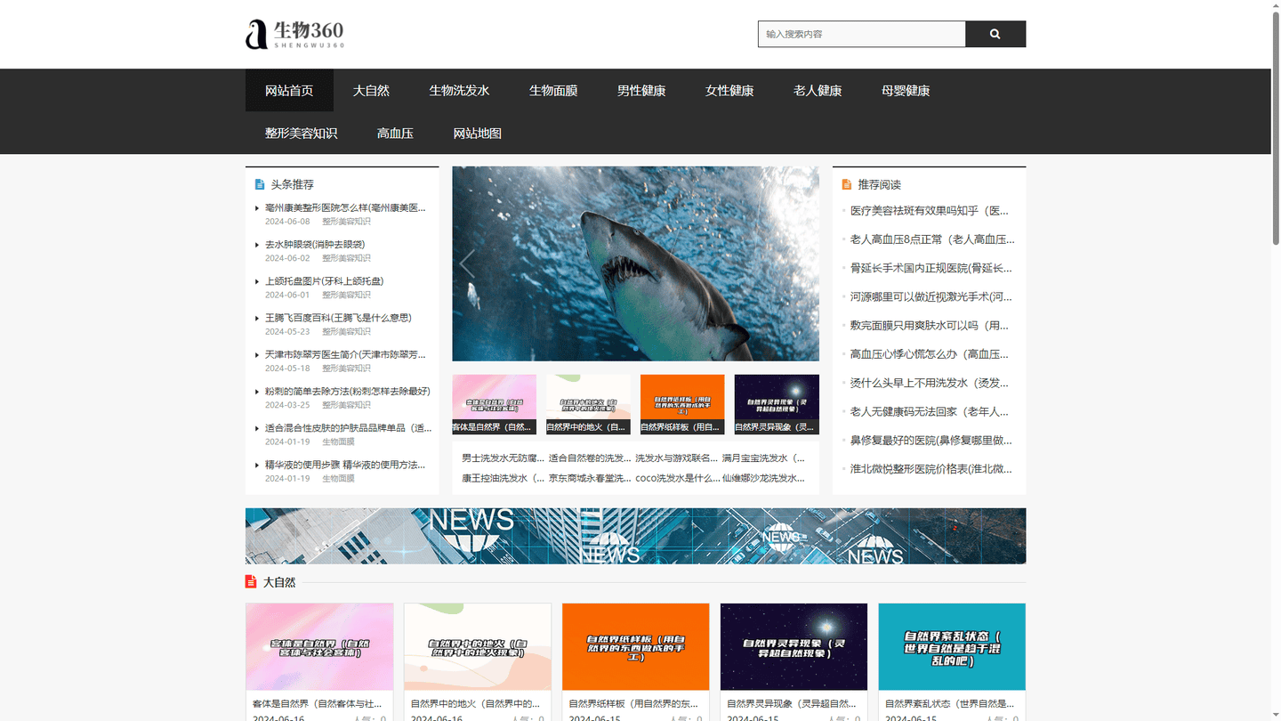Open the 母婴健康 navigation item
This screenshot has height=721, width=1281.
pyautogui.click(x=906, y=90)
